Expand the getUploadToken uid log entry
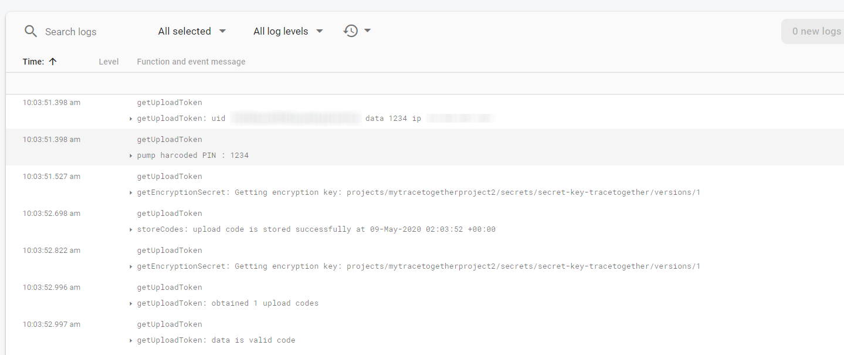Image resolution: width=844 pixels, height=355 pixels. [130, 118]
